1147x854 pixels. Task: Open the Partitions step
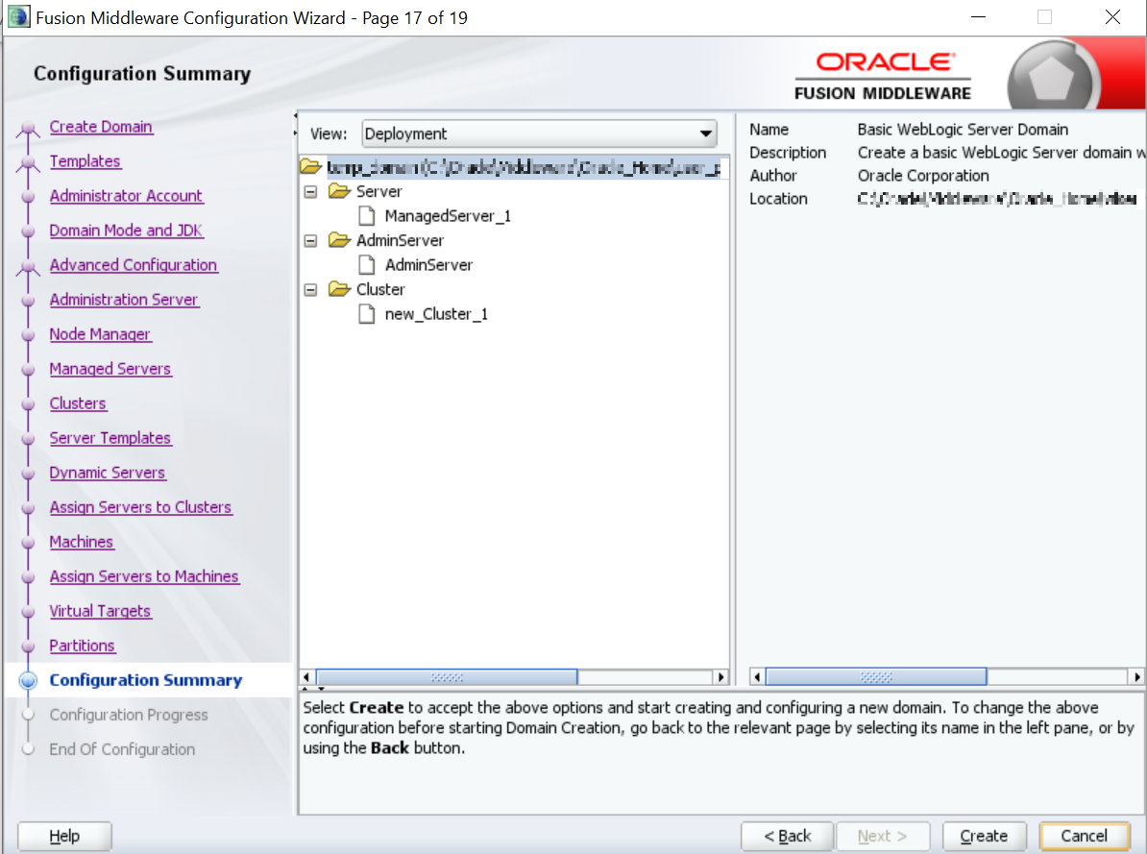point(82,646)
